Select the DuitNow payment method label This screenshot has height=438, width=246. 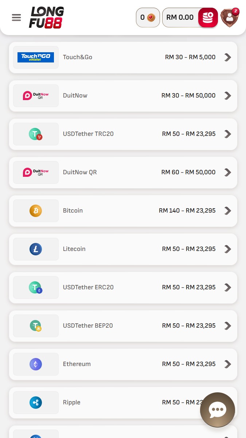coord(75,96)
